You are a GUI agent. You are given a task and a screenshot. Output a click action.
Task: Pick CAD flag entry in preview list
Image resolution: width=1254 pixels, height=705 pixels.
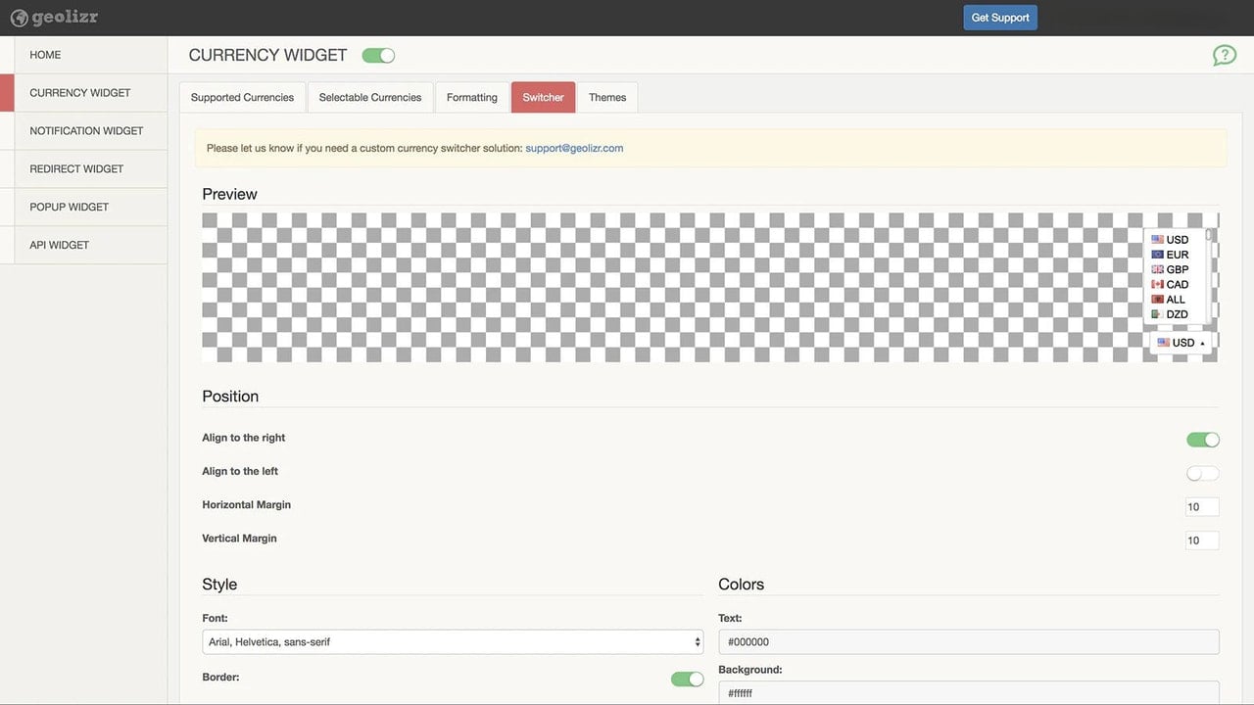click(1170, 284)
